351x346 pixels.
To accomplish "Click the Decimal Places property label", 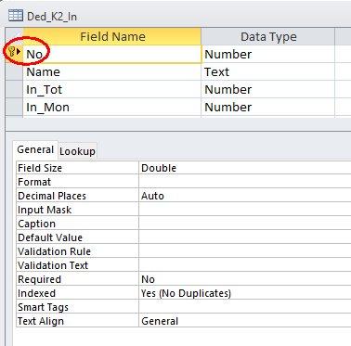I will click(x=52, y=196).
